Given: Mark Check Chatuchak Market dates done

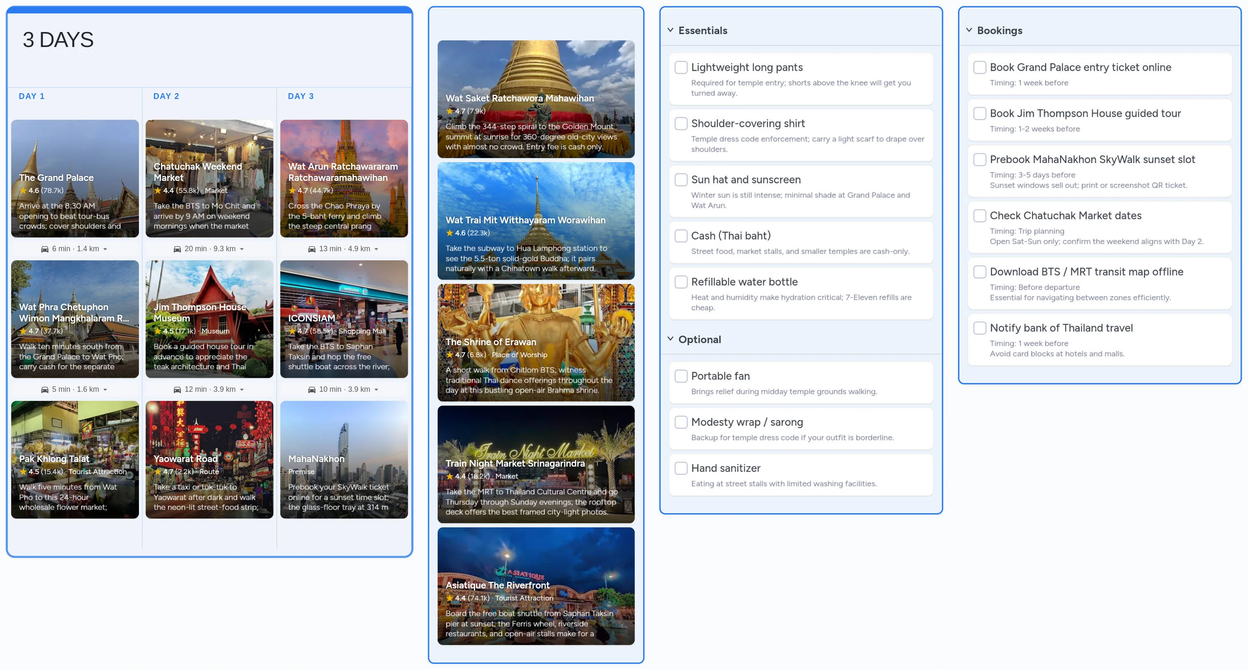Looking at the screenshot, I should click(x=980, y=215).
